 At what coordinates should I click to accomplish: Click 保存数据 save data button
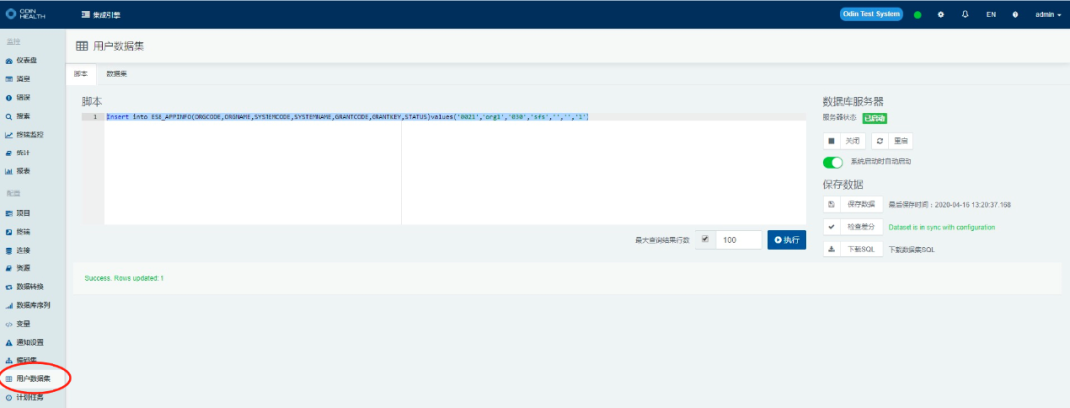[x=861, y=204]
